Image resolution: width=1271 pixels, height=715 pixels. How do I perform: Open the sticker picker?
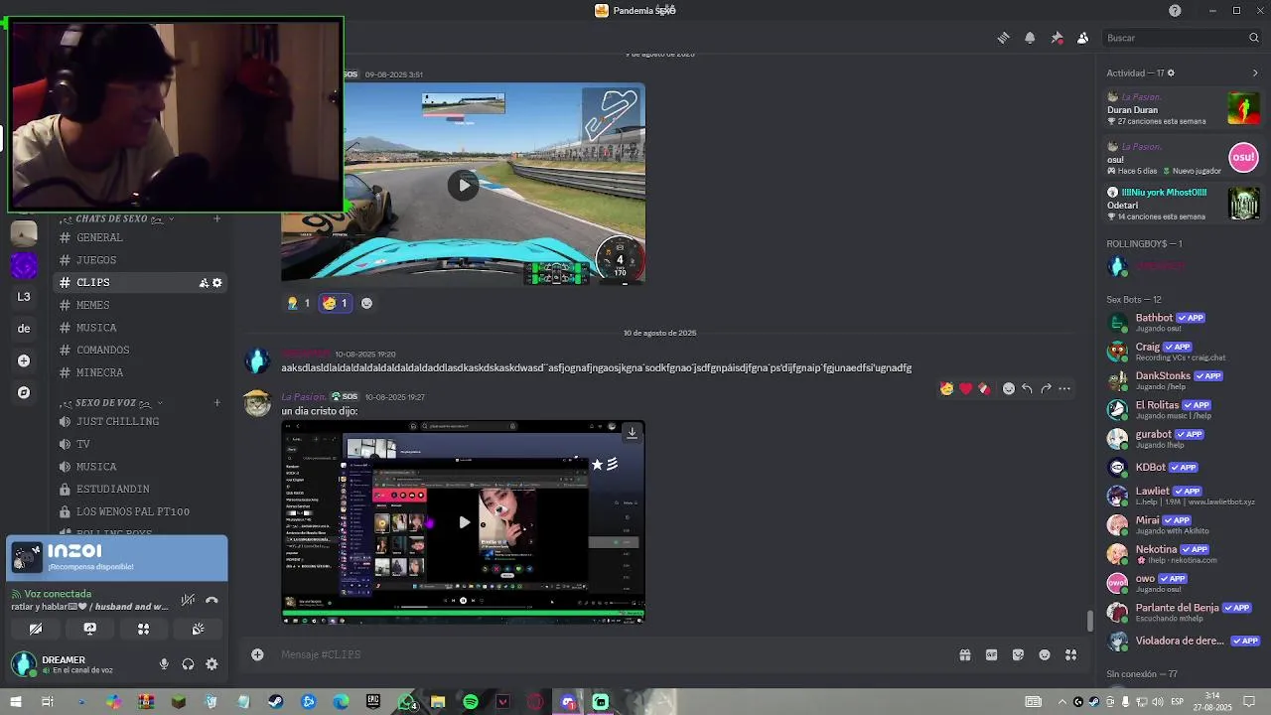point(1018,654)
